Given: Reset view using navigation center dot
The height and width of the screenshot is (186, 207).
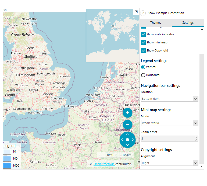Looking at the screenshot, I should [127, 140].
